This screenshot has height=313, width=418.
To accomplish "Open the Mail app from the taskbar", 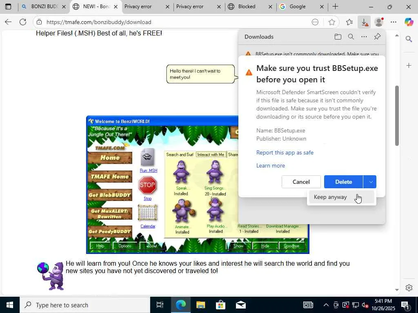I will [241, 305].
